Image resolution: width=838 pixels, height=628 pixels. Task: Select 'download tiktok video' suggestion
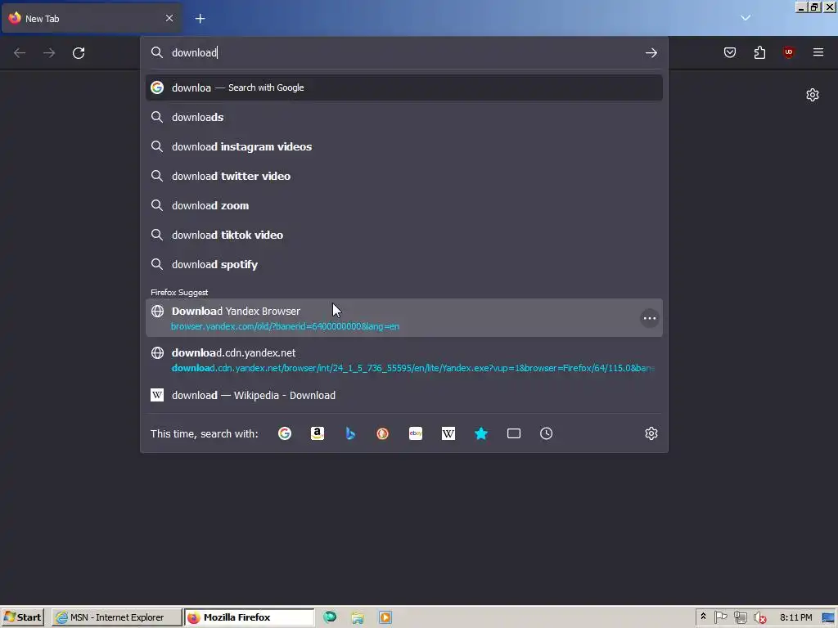tap(404, 235)
